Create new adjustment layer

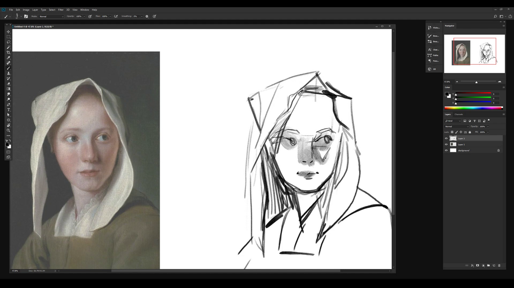pyautogui.click(x=483, y=266)
